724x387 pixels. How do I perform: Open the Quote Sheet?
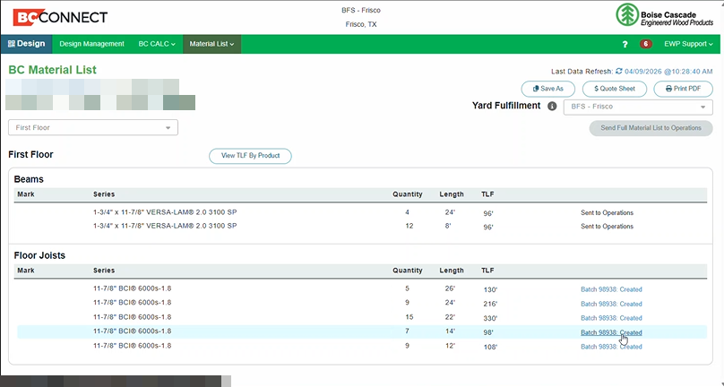pos(615,89)
